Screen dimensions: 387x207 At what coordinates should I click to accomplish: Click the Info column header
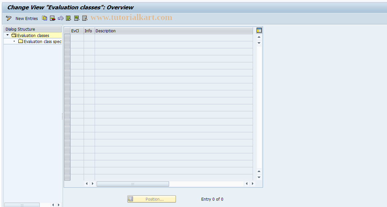click(x=89, y=31)
